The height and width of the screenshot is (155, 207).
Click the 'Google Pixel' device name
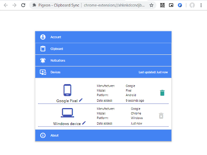[x=67, y=101]
